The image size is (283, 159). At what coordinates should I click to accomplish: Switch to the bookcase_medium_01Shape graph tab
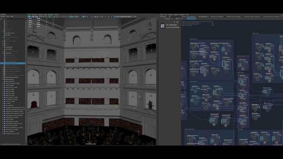(252, 16)
